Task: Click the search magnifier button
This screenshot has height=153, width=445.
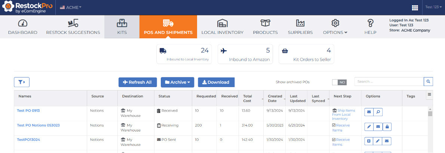Action: pos(428,82)
